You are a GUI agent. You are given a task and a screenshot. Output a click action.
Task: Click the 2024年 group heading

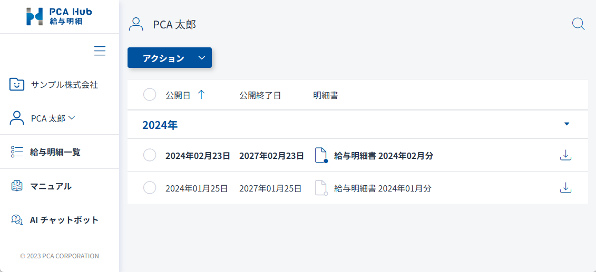[160, 125]
